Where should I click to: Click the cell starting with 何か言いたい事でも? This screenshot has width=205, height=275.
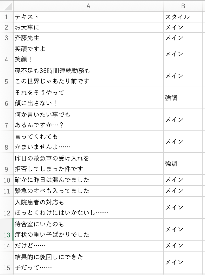[88, 120]
